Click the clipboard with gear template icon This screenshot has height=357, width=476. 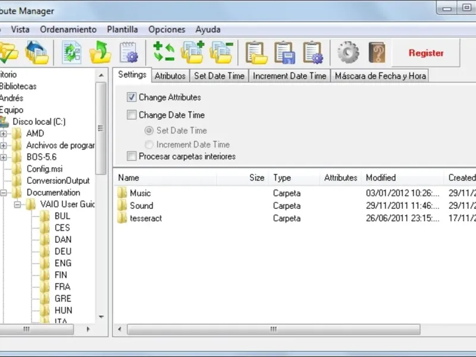click(x=314, y=53)
